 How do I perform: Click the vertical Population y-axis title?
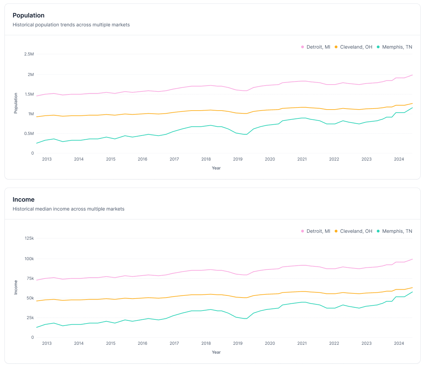coord(16,103)
